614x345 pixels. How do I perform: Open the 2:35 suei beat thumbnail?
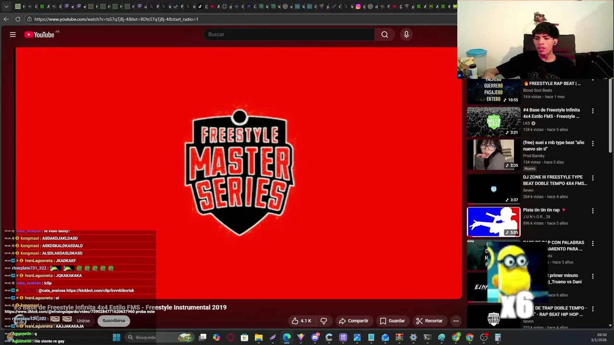(494, 155)
